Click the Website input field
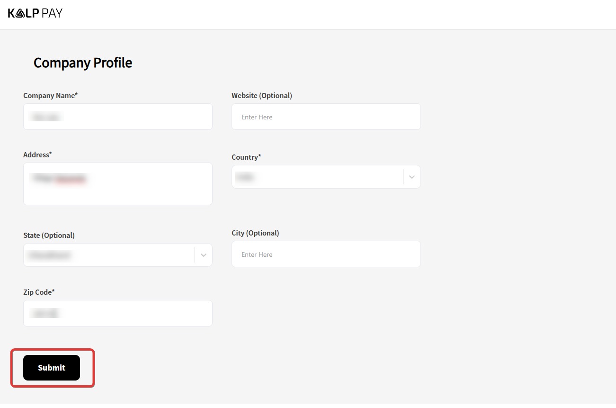This screenshot has width=616, height=408. [x=326, y=117]
